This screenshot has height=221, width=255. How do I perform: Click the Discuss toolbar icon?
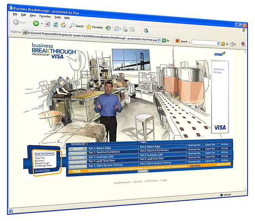(132, 29)
